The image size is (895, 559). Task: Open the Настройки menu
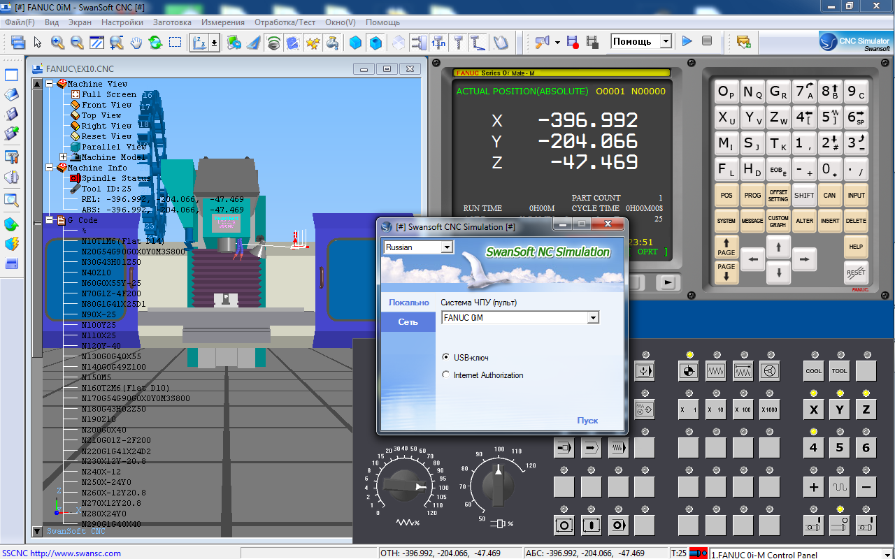pyautogui.click(x=122, y=22)
